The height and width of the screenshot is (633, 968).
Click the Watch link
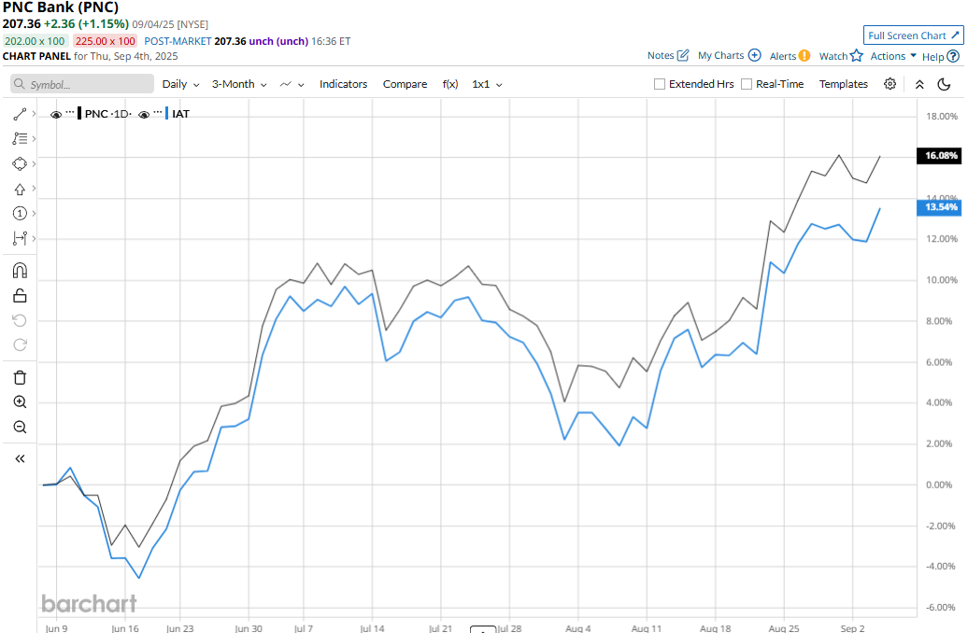coord(833,56)
